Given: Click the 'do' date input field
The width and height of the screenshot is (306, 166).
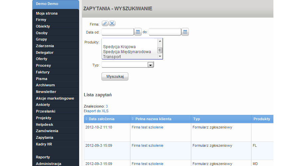Looking at the screenshot, I should [165, 32].
